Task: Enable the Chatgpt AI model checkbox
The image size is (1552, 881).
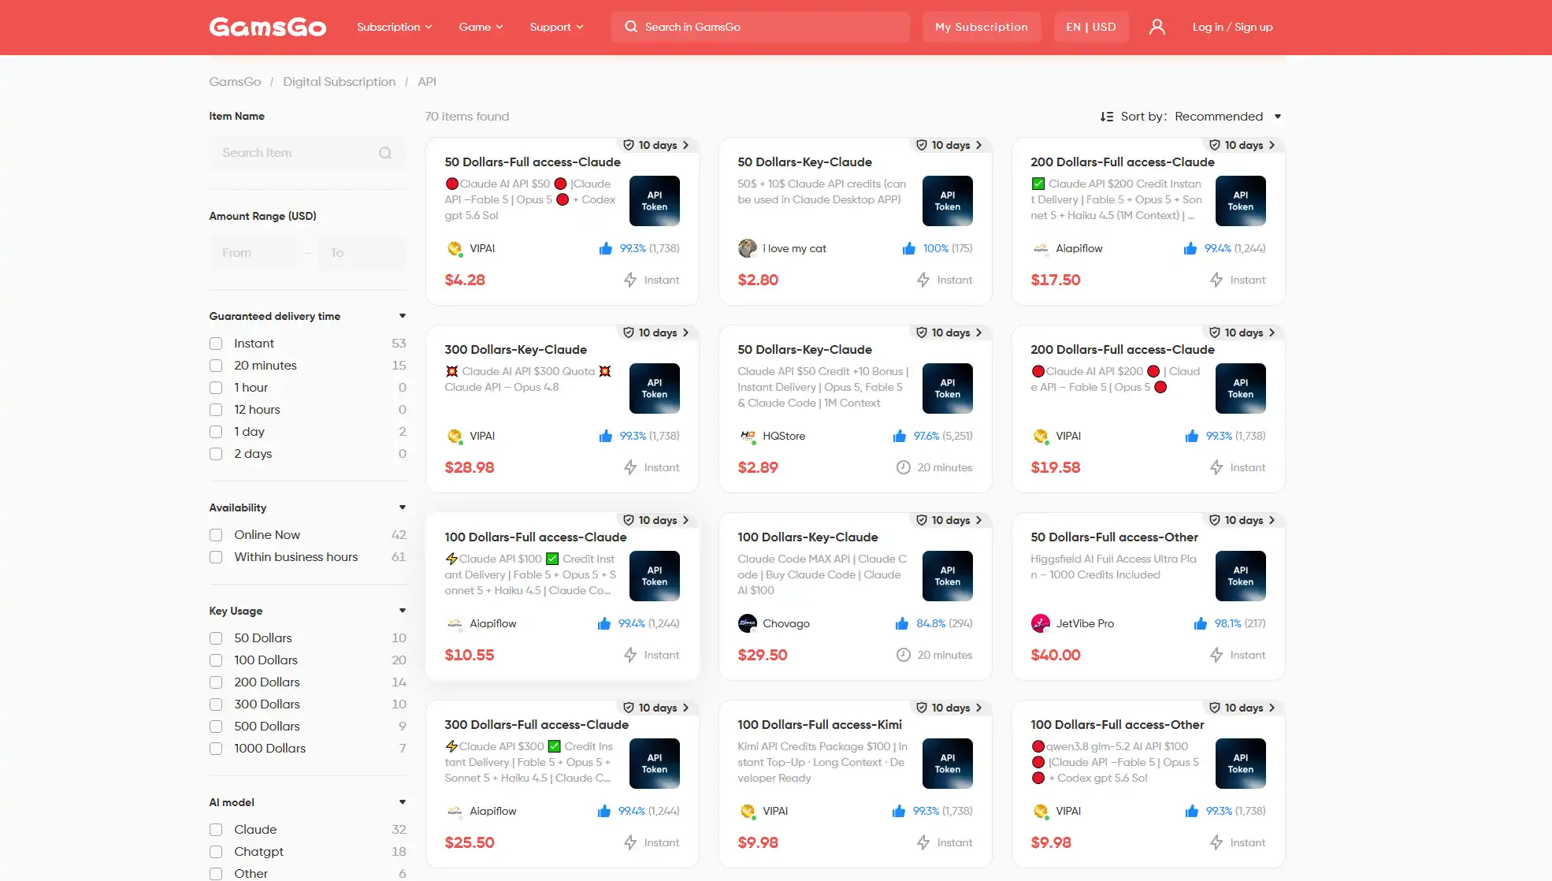Action: pyautogui.click(x=216, y=852)
